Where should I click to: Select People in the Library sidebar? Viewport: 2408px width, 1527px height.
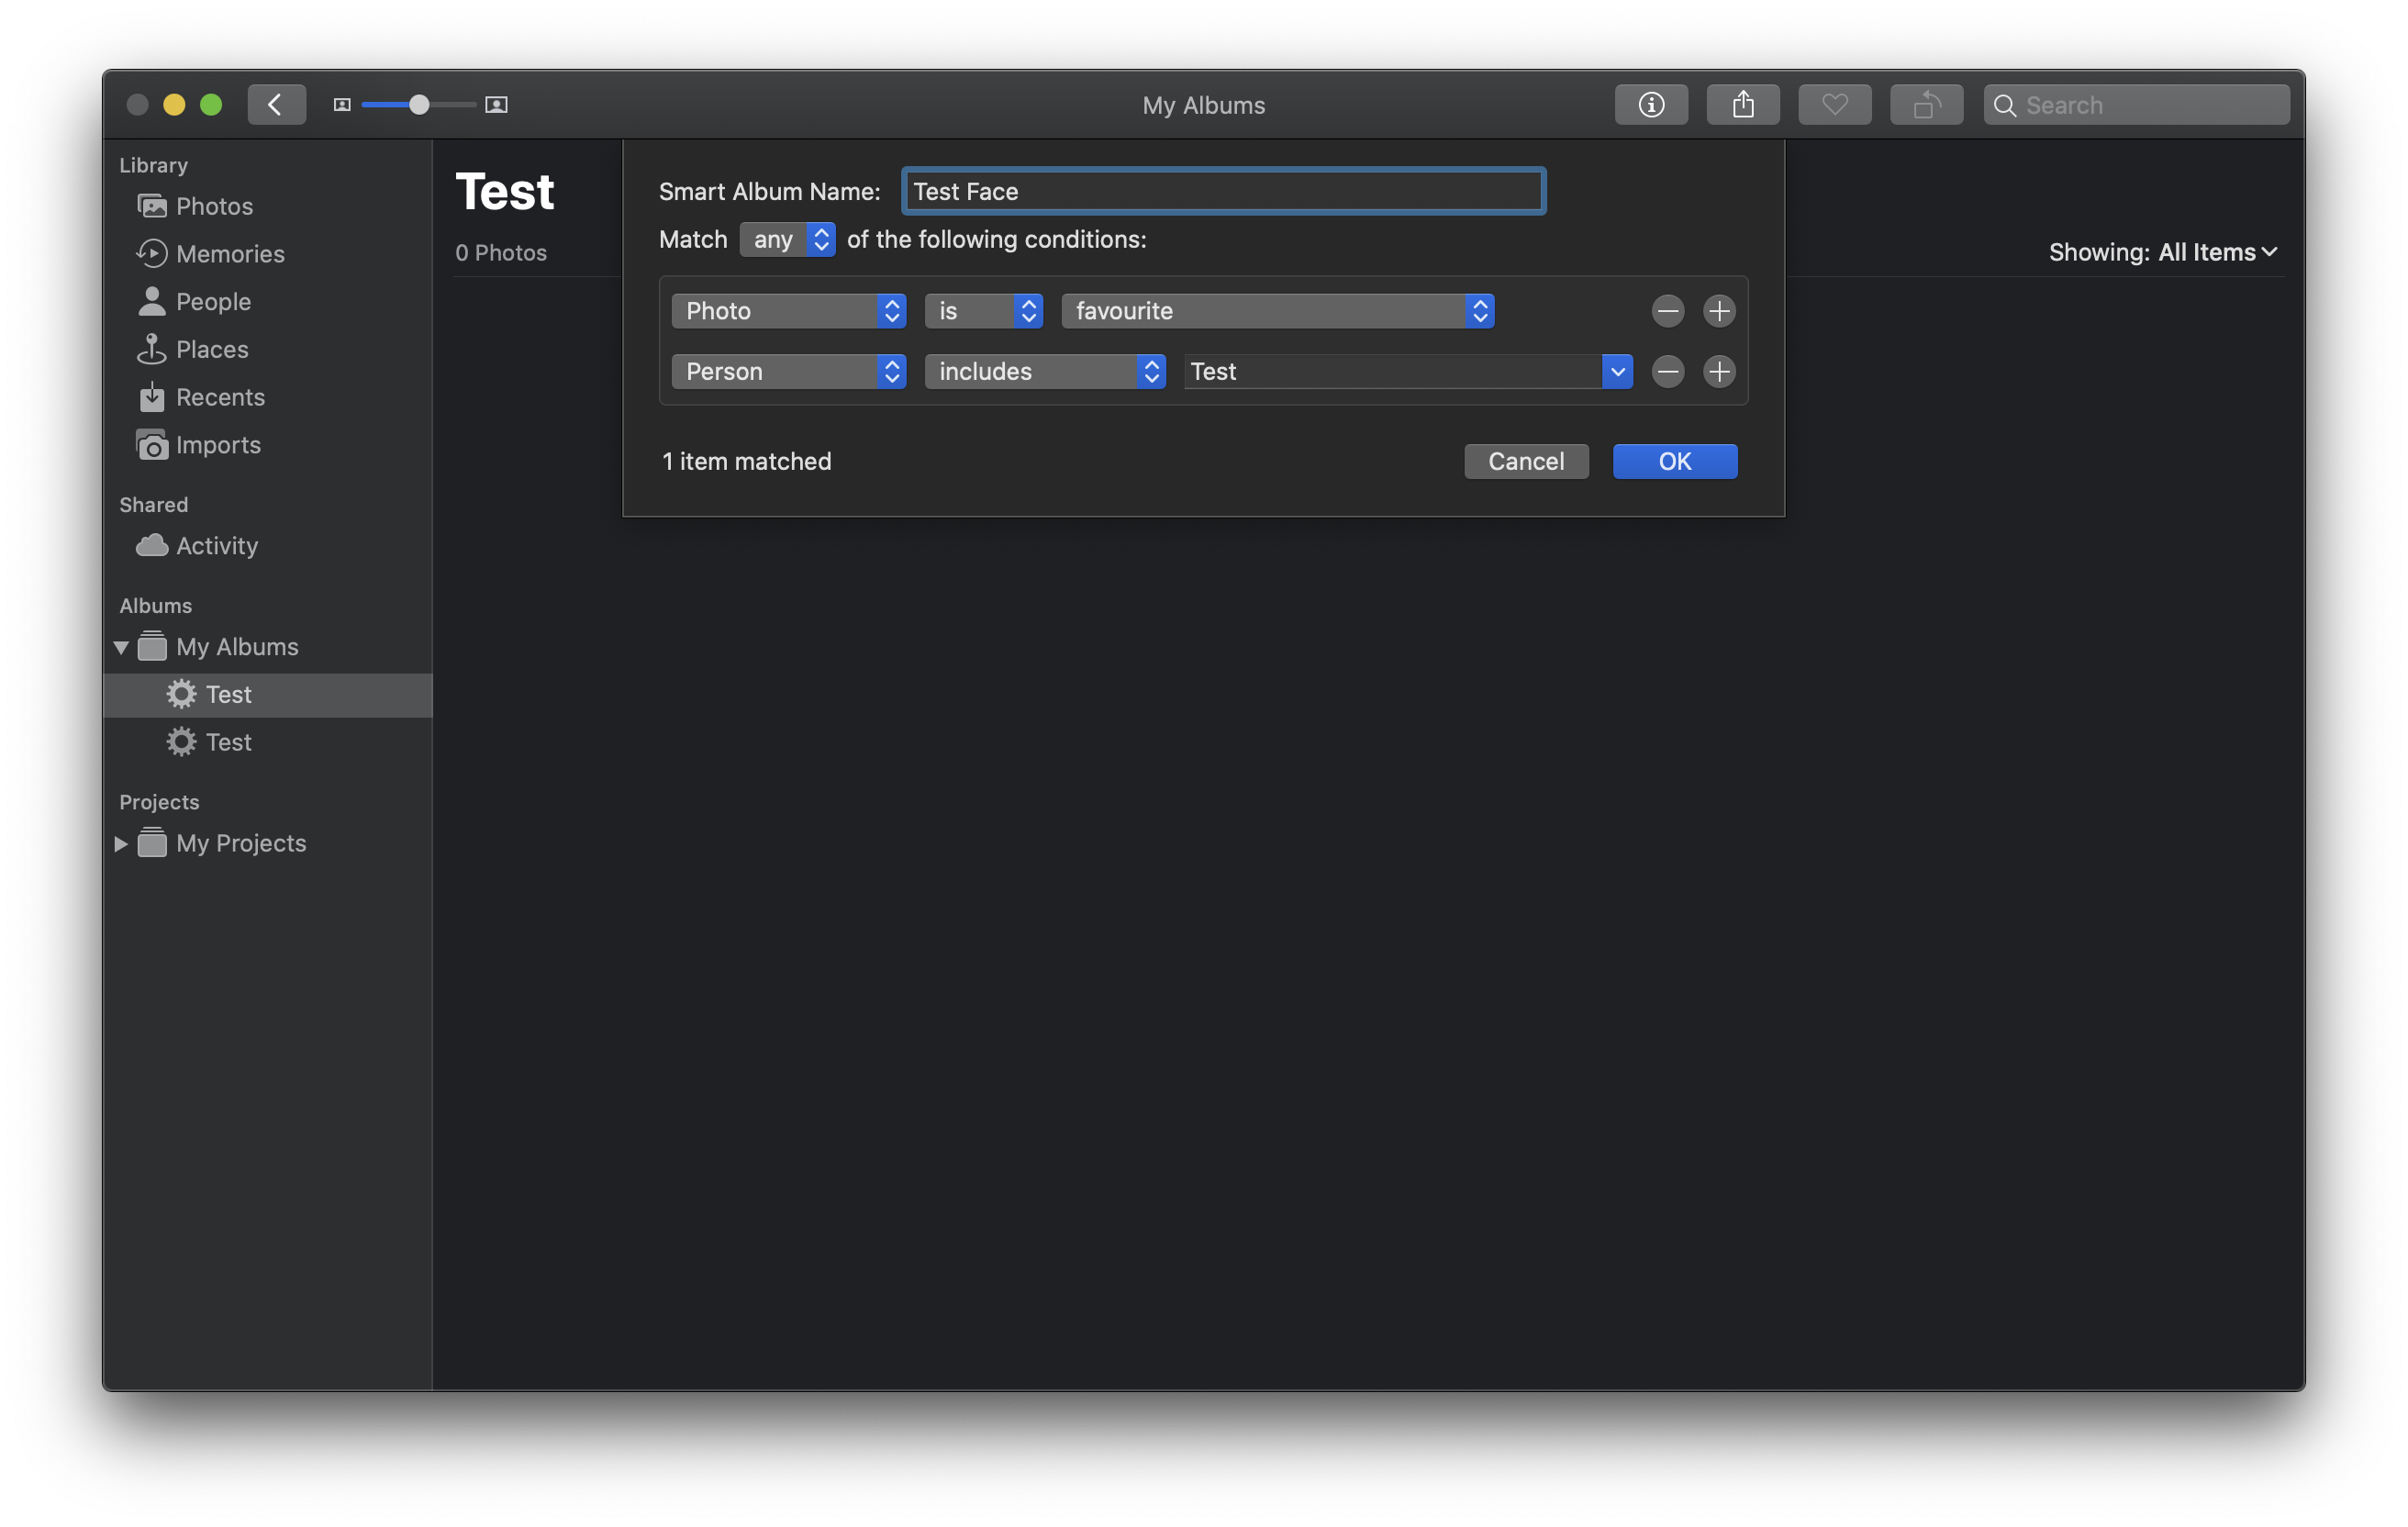(x=213, y=302)
